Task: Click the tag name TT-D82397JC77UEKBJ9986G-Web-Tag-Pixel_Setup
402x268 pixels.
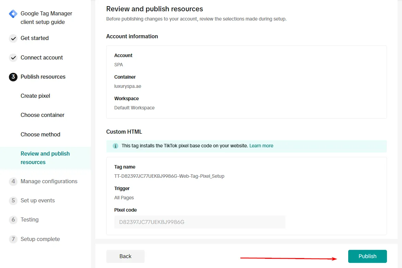Action: [x=169, y=176]
